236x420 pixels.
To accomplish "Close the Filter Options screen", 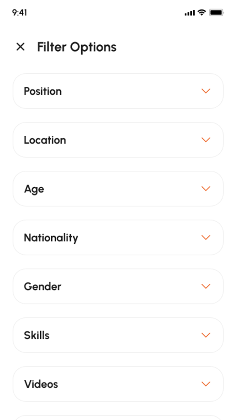I will pos(20,47).
